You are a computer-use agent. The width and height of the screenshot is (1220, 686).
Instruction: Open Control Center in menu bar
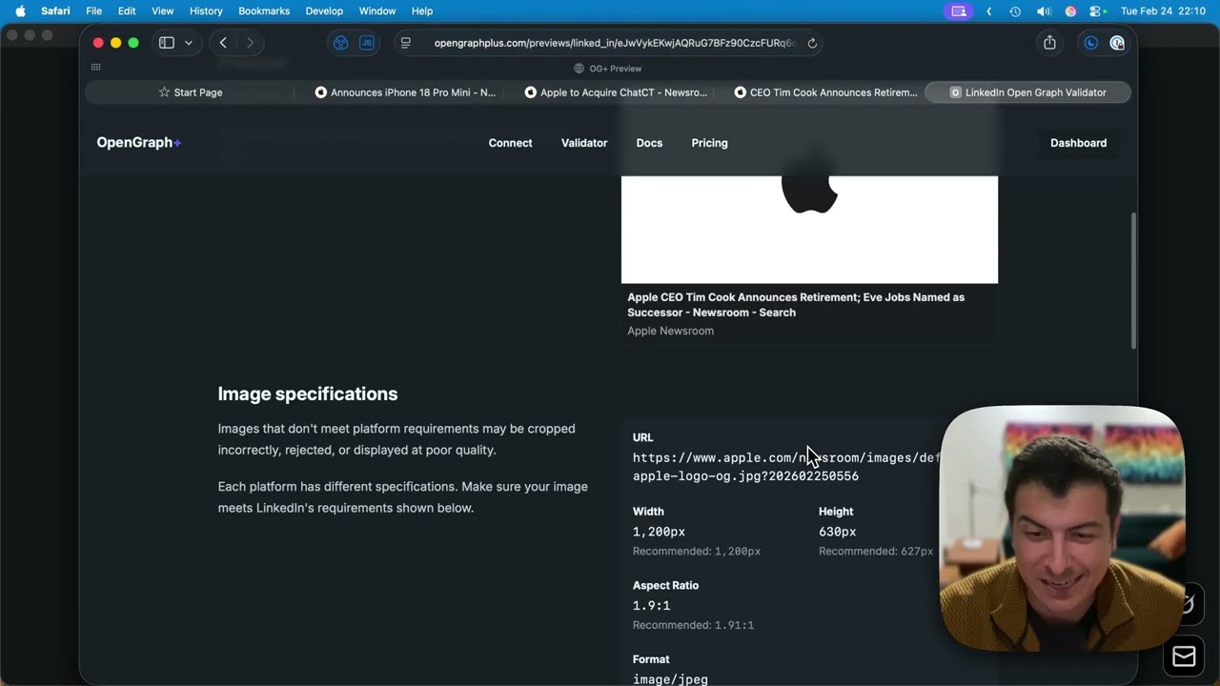[x=1097, y=11]
